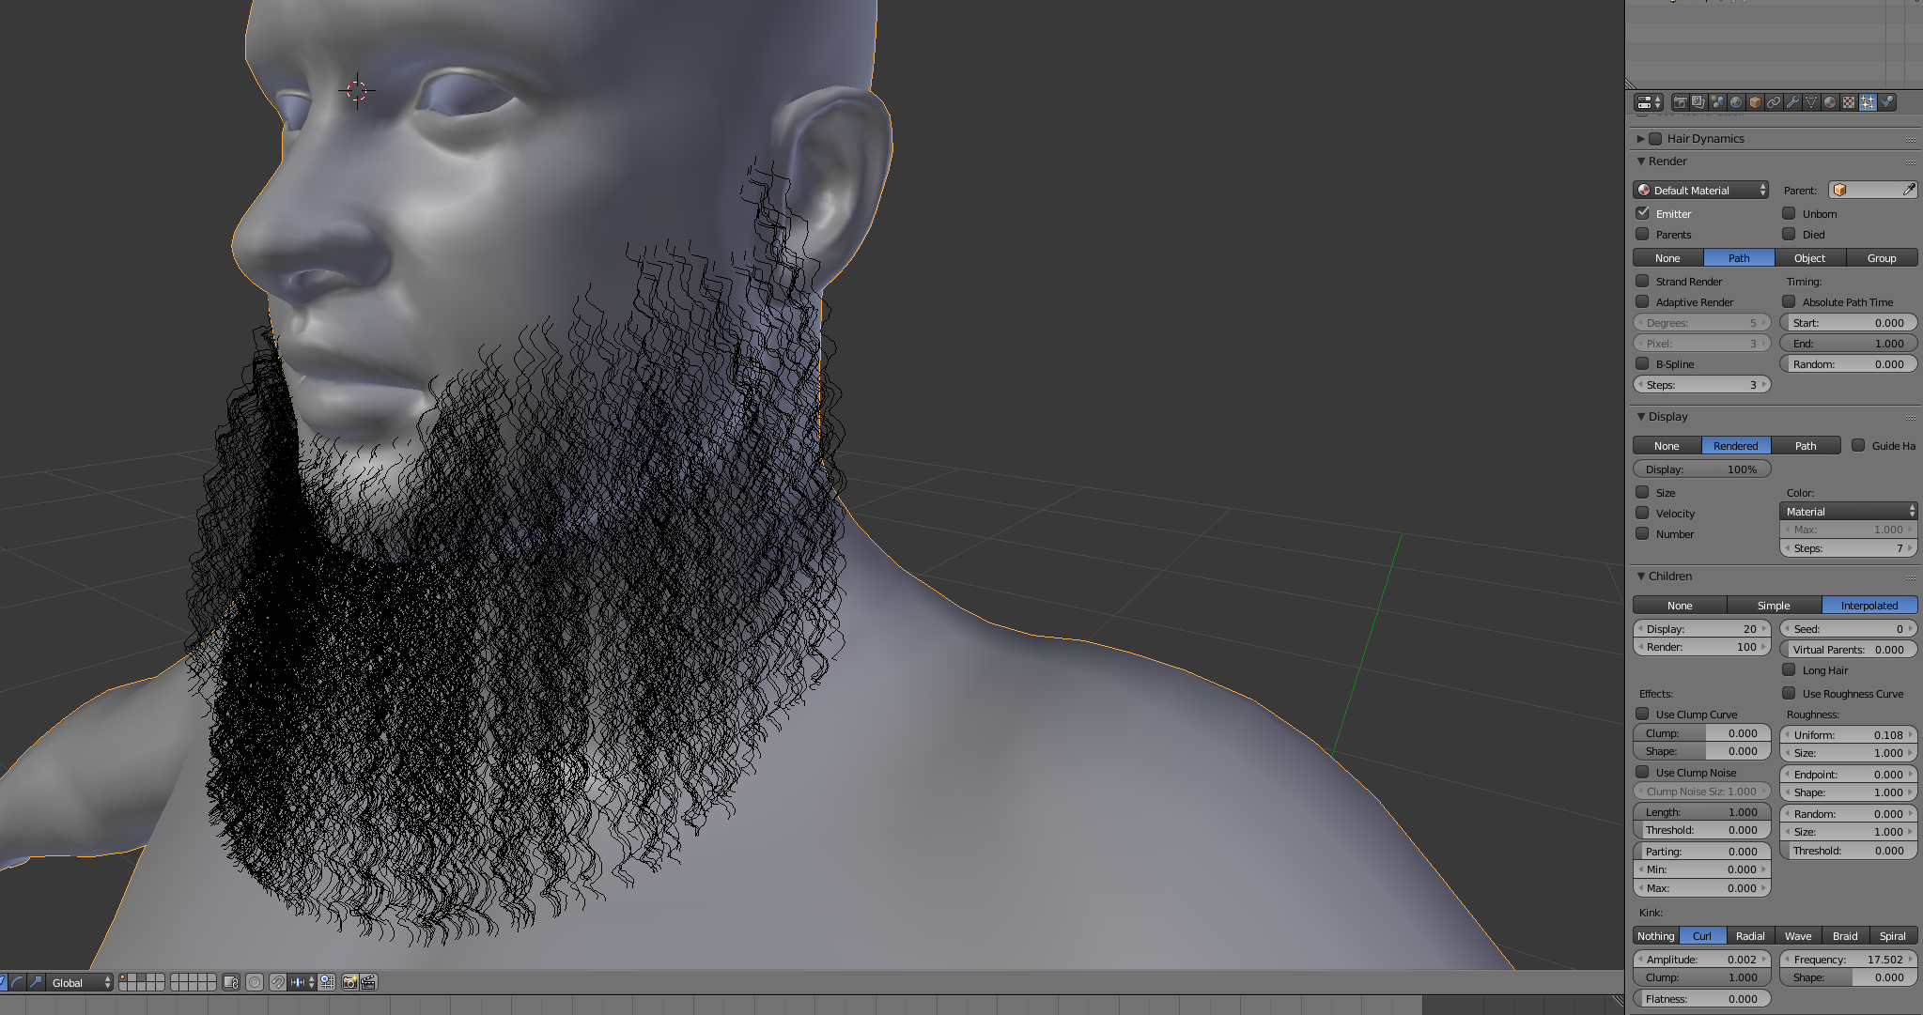Click the Display percentage slider
The width and height of the screenshot is (1923, 1015).
[x=1701, y=469]
